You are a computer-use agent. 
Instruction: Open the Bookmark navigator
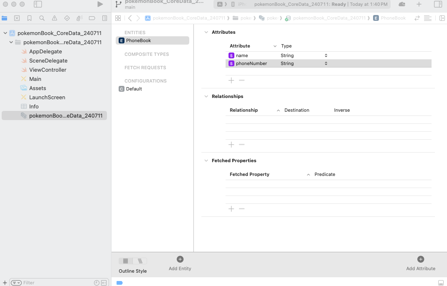pos(29,18)
